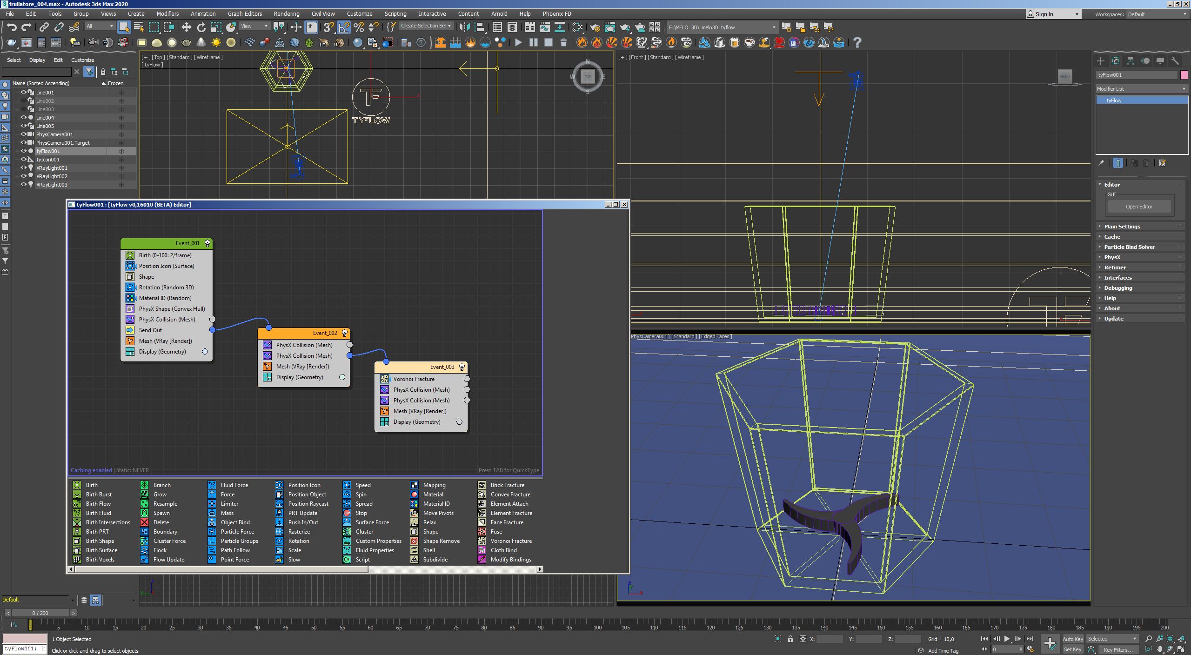
Task: Pick the Position Object operator in depot
Action: 301,495
